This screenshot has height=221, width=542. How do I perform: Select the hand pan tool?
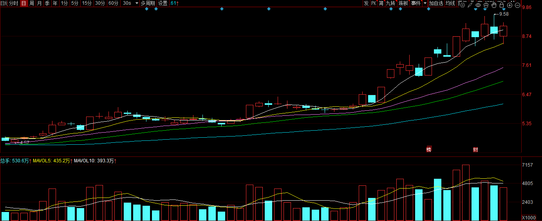coord(494,5)
